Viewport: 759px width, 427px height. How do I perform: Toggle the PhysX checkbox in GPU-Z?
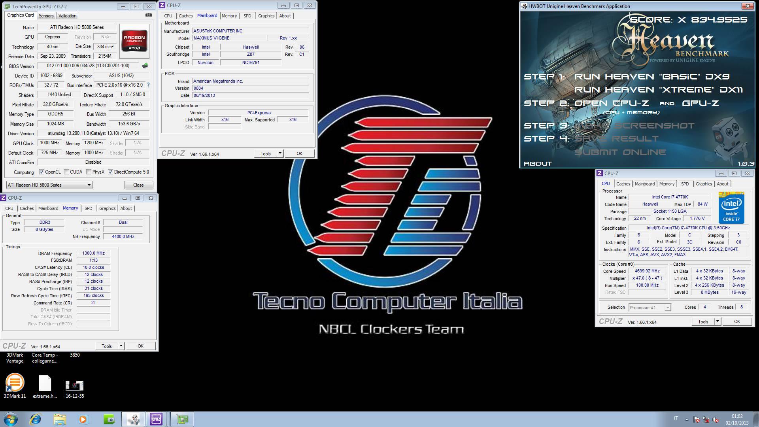click(89, 172)
